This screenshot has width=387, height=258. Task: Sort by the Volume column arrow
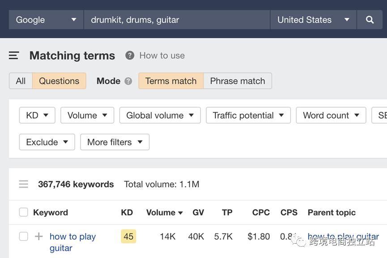click(x=180, y=213)
